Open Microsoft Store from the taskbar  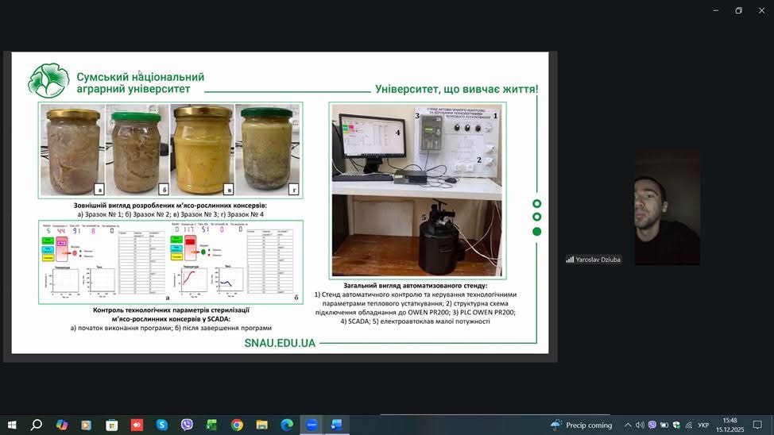(x=112, y=425)
